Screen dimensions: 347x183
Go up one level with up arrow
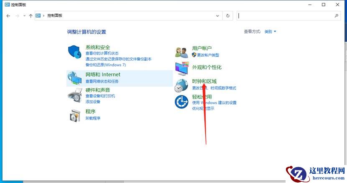[31, 16]
